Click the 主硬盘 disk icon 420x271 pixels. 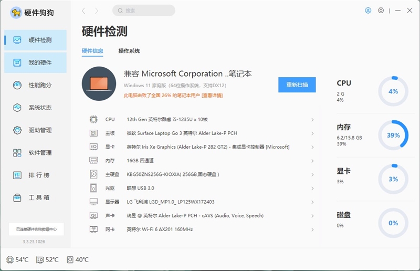click(93, 174)
